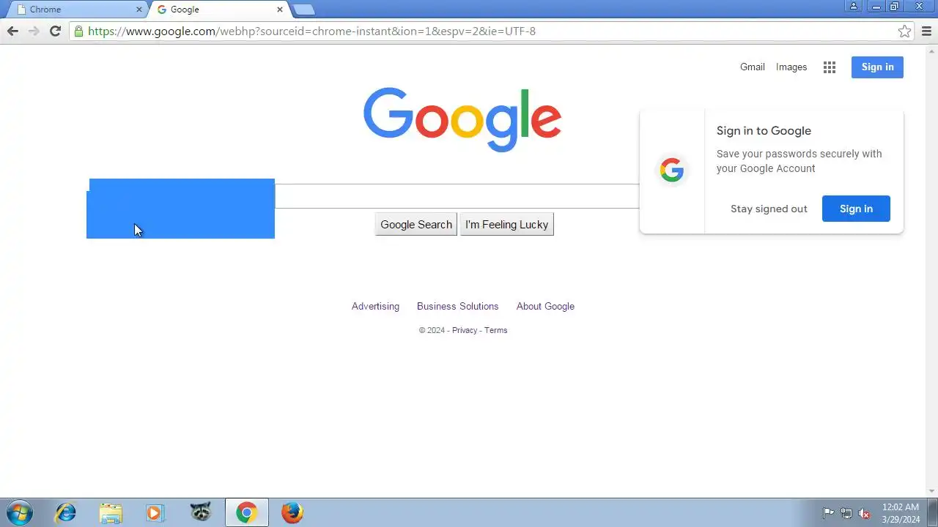This screenshot has height=527, width=938.
Task: Open the Business Solutions link
Action: point(457,306)
